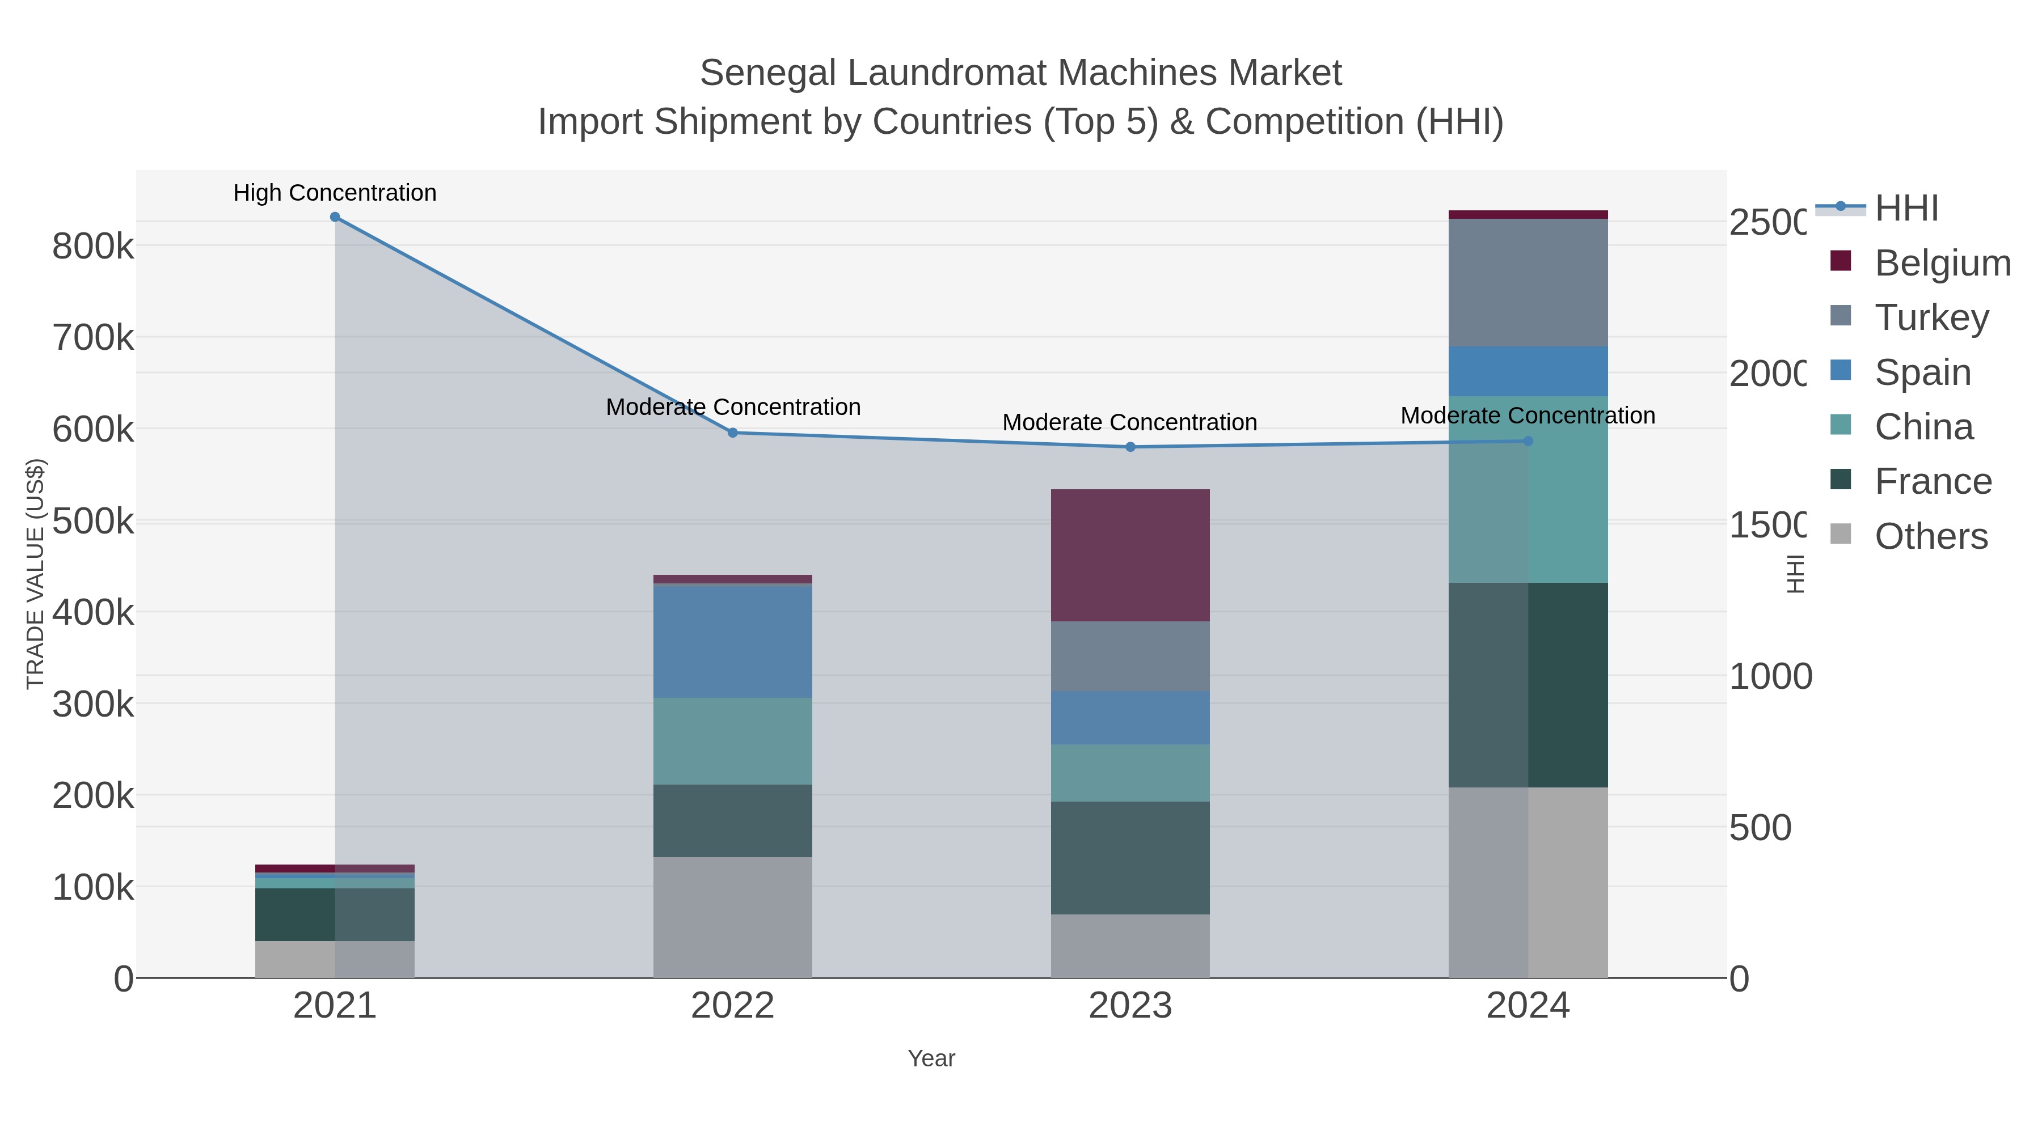Click the Moderate Concentration label above 2022
The height and width of the screenshot is (1148, 2042).
point(733,407)
